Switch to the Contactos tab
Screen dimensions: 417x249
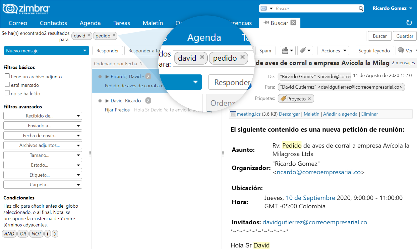point(53,23)
